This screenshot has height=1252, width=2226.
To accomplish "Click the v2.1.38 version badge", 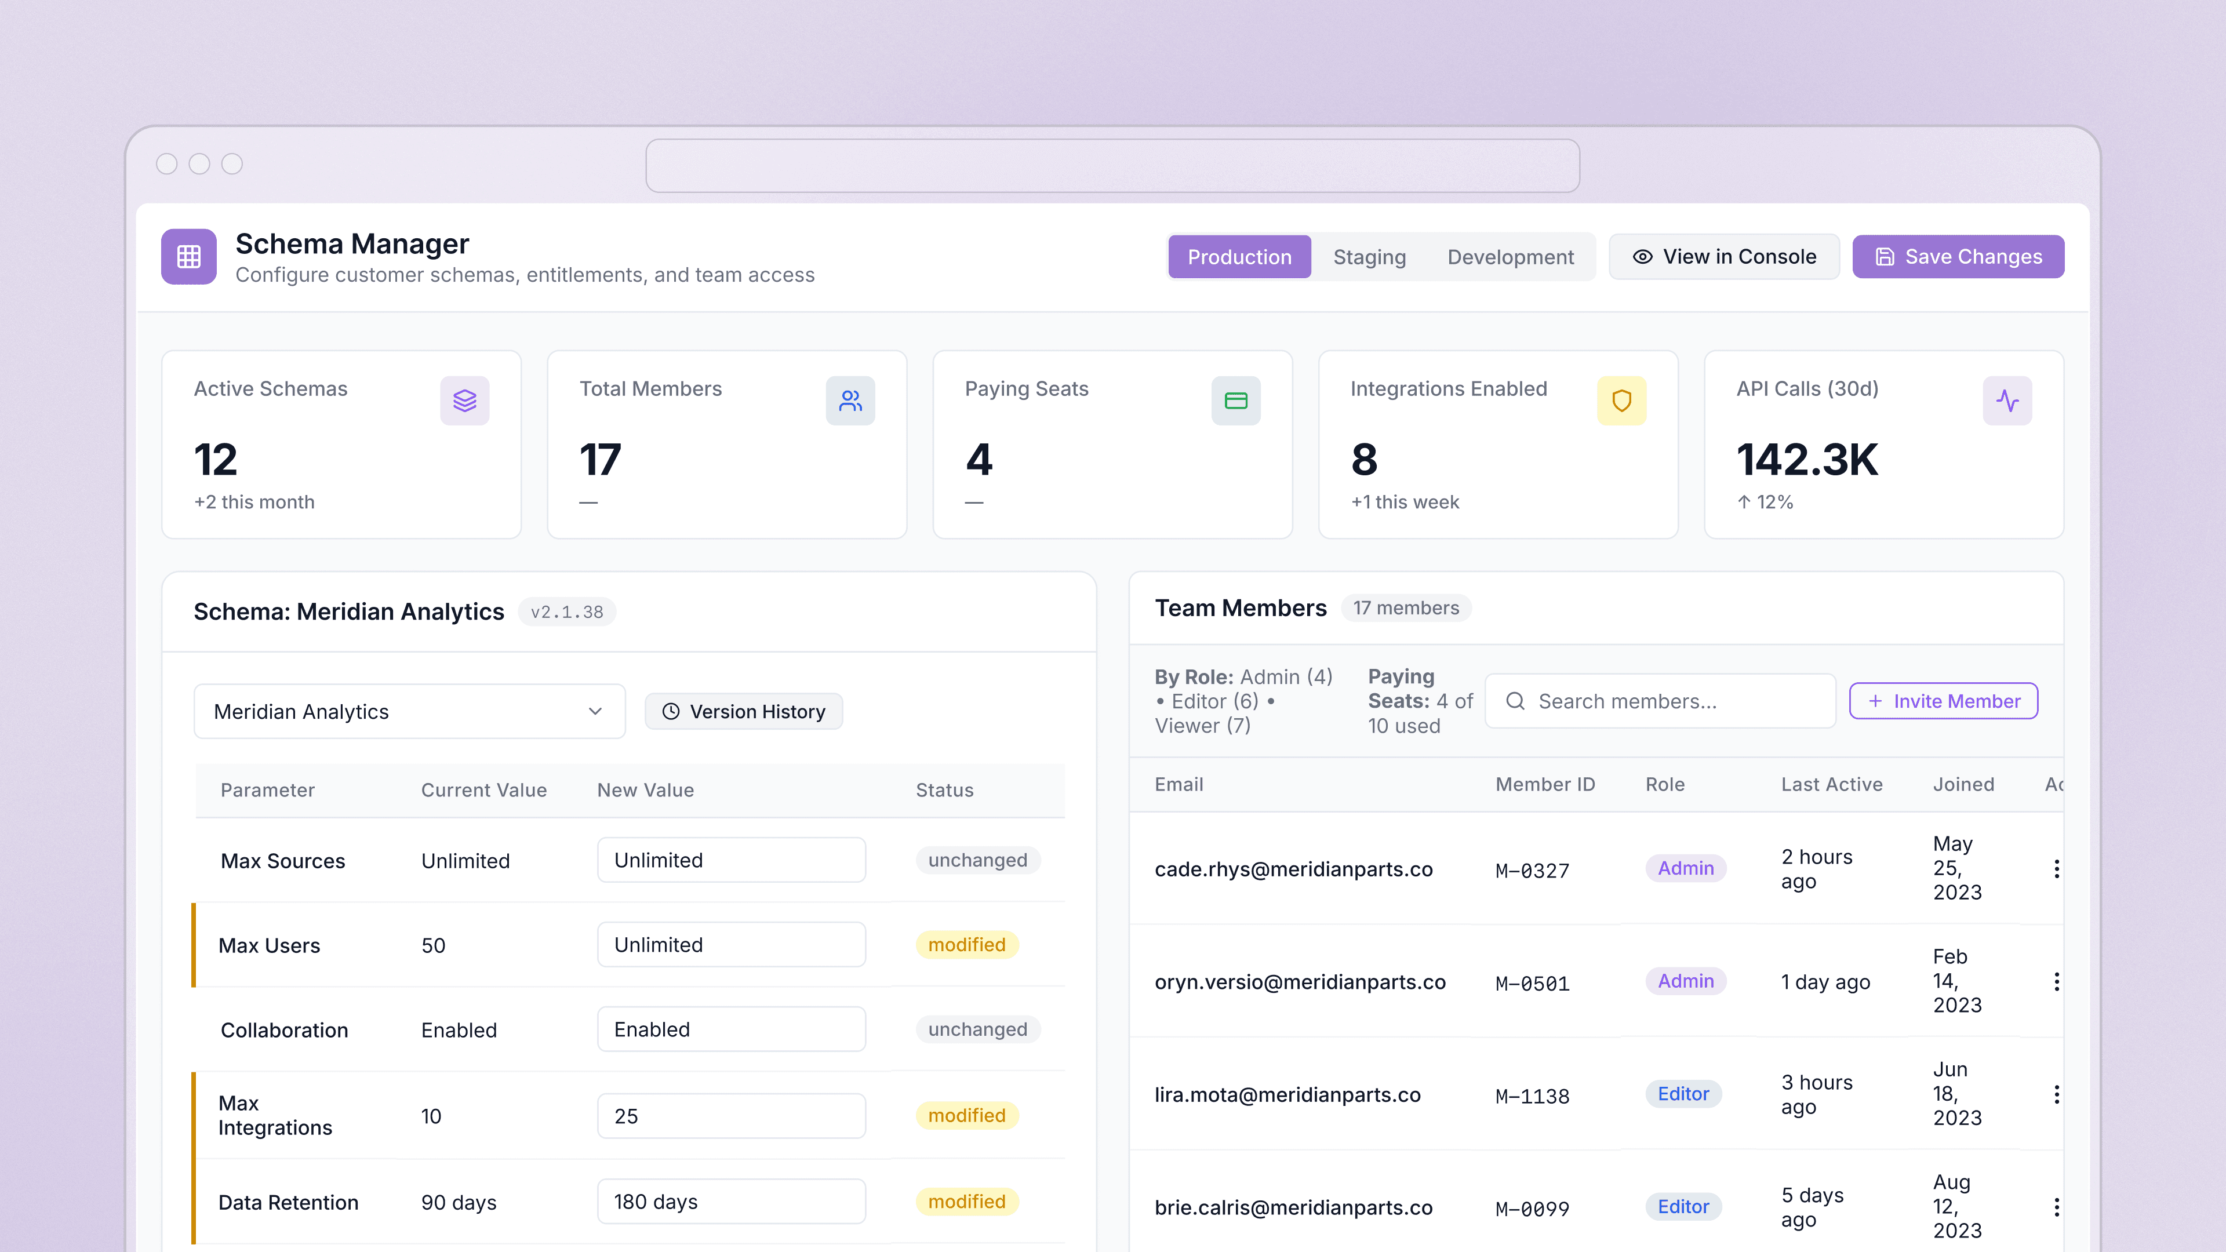I will 567,612.
